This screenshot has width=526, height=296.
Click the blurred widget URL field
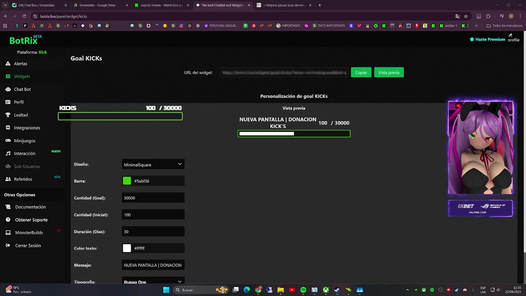pos(284,72)
